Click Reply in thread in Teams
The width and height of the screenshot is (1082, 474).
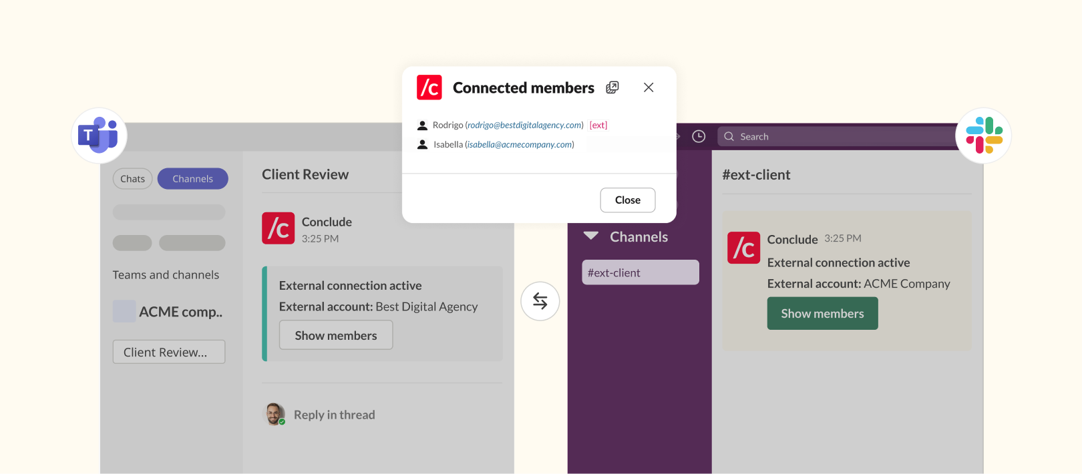pyautogui.click(x=335, y=415)
